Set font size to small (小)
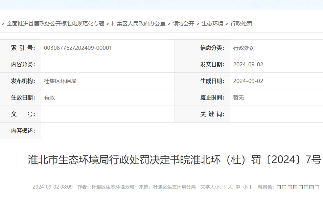This screenshot has width=323, height=197. pyautogui.click(x=245, y=187)
